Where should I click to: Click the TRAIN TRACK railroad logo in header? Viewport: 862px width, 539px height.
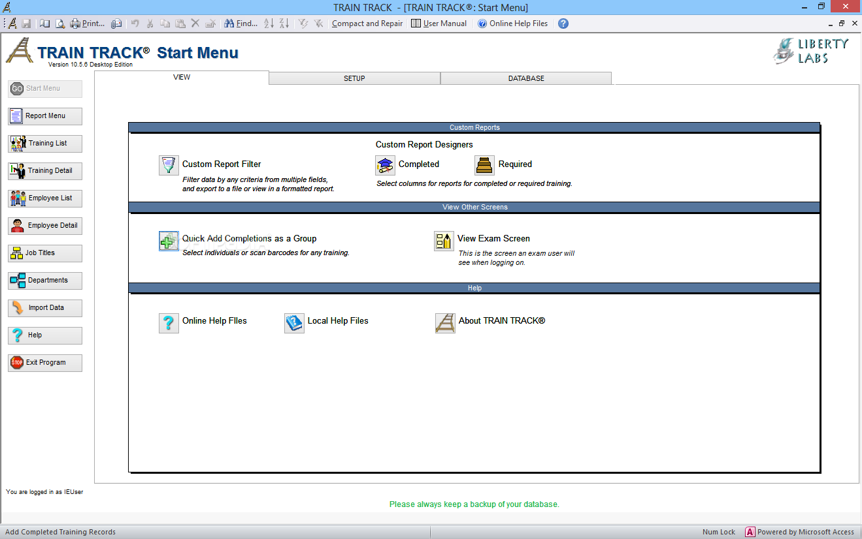point(20,50)
